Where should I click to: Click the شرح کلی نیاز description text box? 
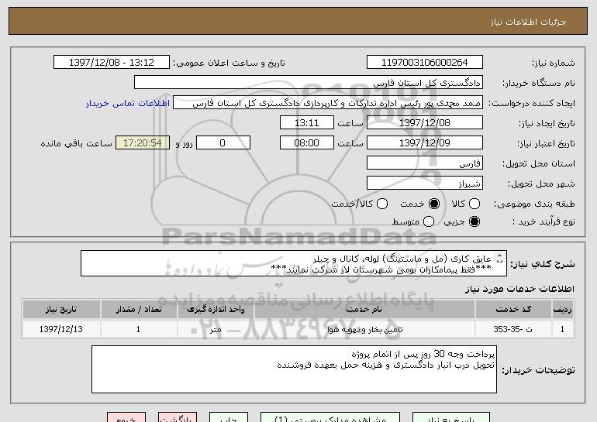[x=294, y=263]
